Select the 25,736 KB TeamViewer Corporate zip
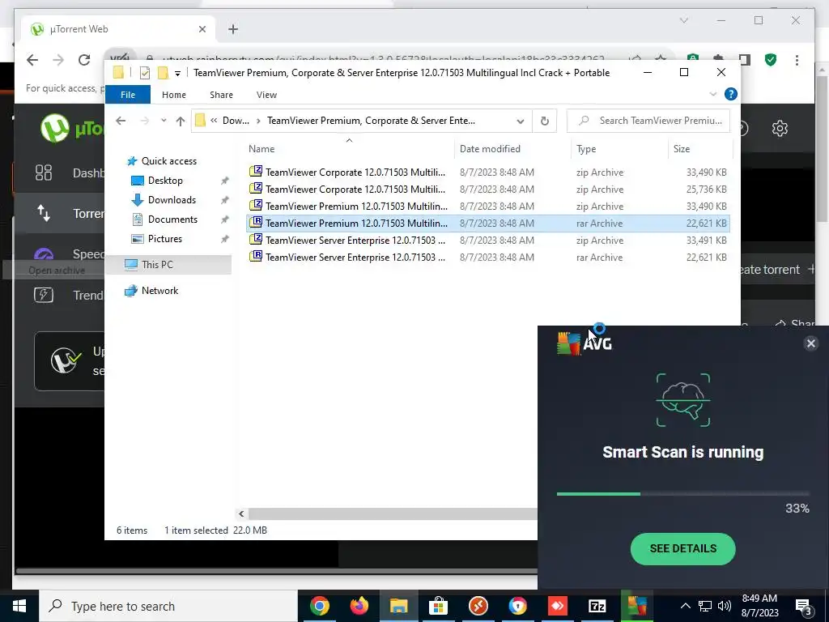829x622 pixels. click(x=488, y=190)
